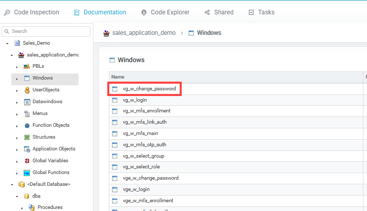Click the dba database icon
This screenshot has height=211, width=367.
[27, 196]
